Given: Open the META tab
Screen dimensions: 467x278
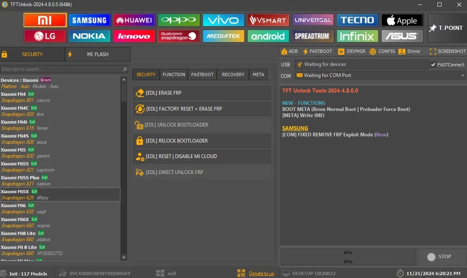Looking at the screenshot, I should pyautogui.click(x=258, y=75).
